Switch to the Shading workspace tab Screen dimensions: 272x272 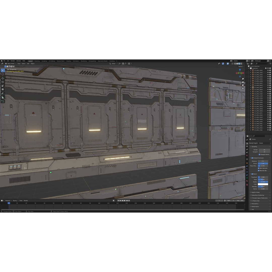(69, 61)
